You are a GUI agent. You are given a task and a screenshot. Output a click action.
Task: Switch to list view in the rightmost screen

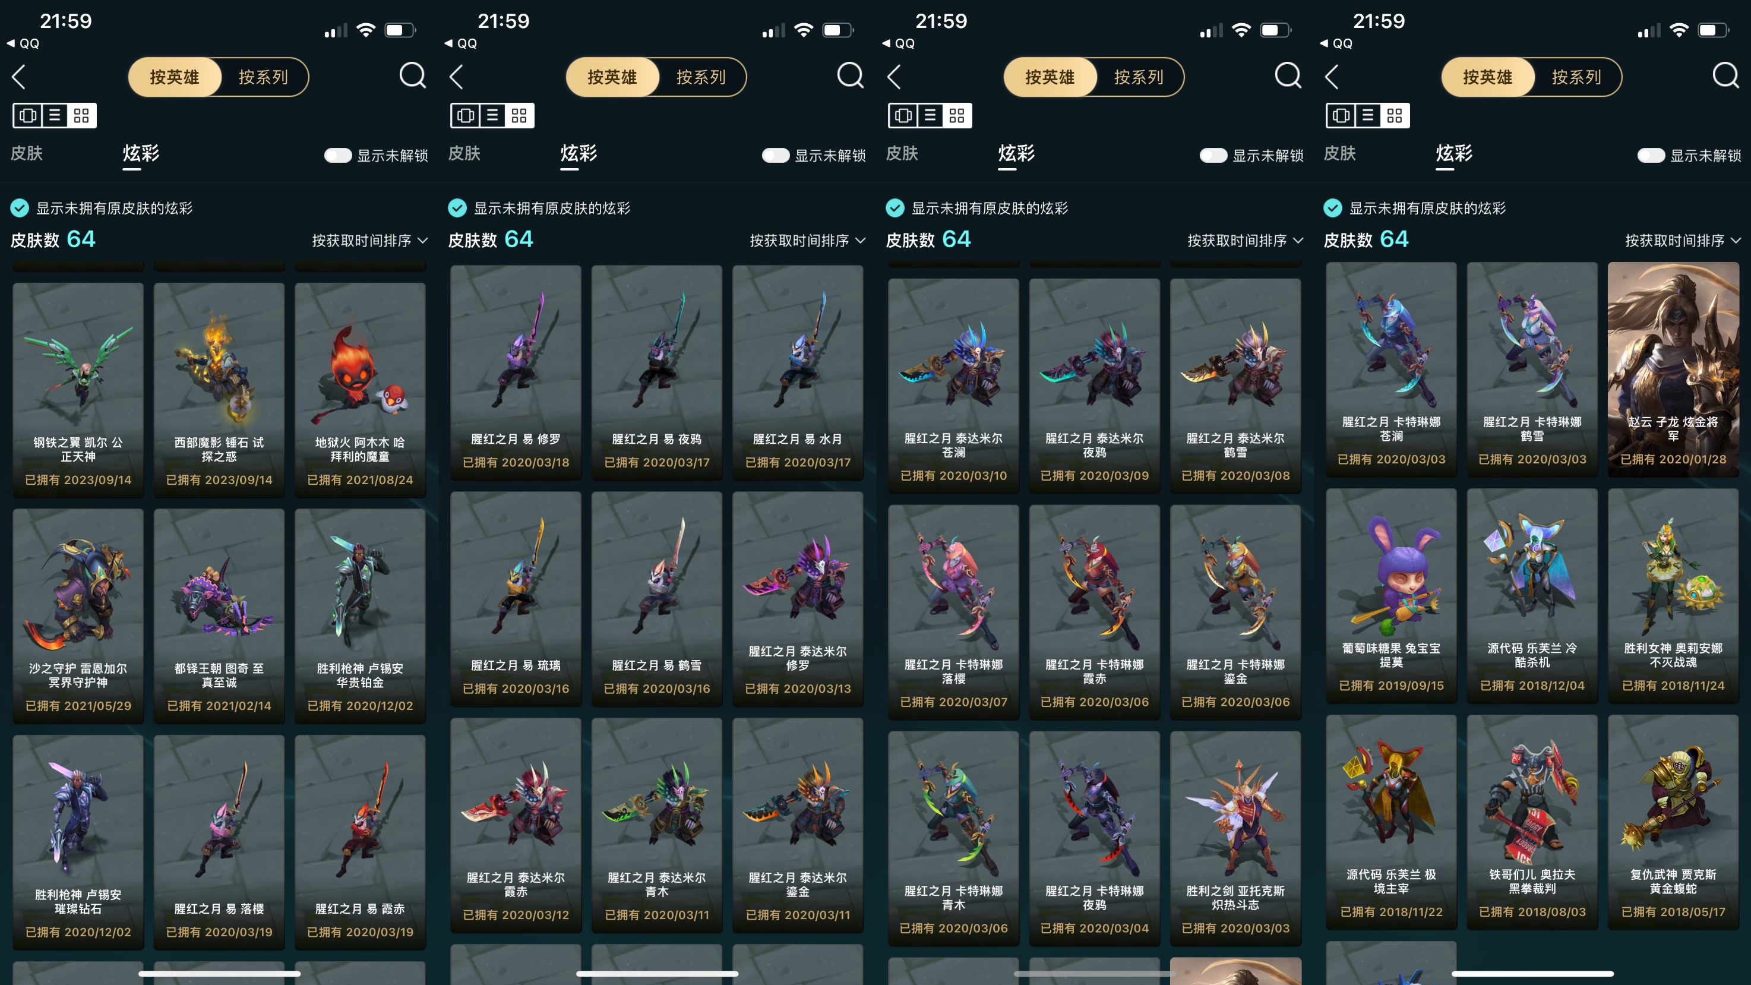click(1368, 116)
